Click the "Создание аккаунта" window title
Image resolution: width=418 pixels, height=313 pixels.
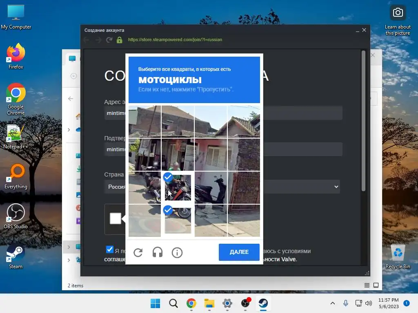(104, 30)
